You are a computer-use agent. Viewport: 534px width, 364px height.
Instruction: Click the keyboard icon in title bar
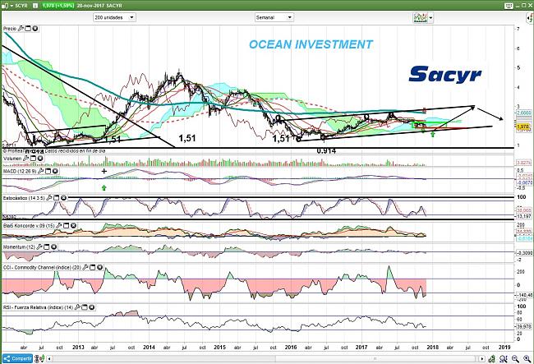509,6
